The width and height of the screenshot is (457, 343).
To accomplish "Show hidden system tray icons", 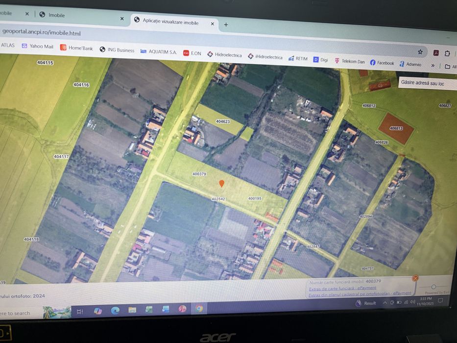I will click(x=385, y=303).
